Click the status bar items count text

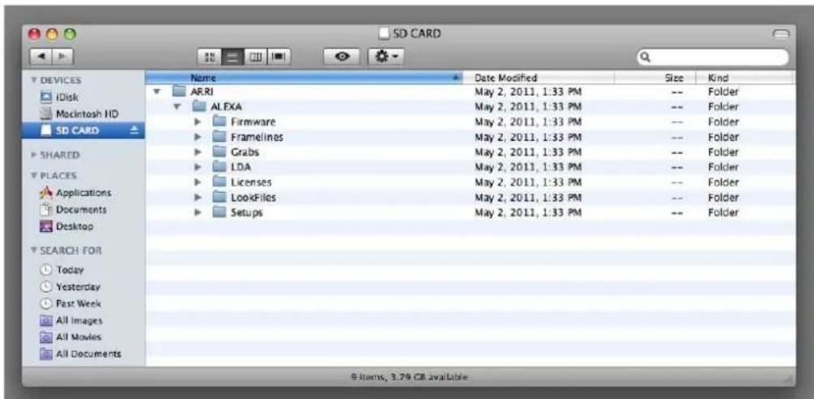click(409, 376)
